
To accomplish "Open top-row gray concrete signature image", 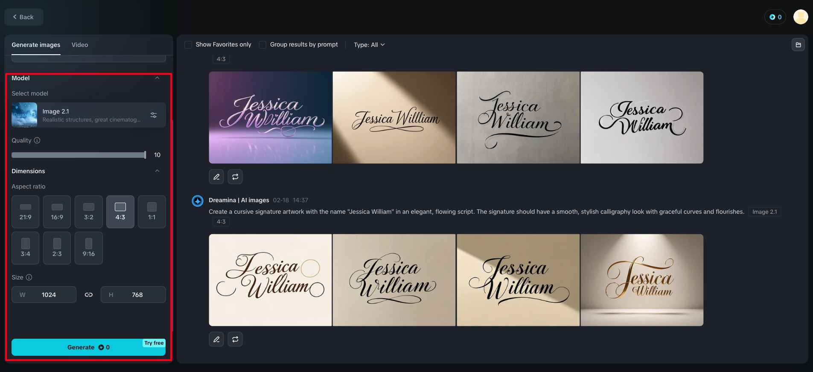I will pos(518,117).
